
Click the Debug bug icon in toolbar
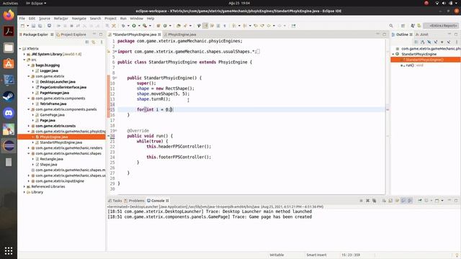point(123,26)
